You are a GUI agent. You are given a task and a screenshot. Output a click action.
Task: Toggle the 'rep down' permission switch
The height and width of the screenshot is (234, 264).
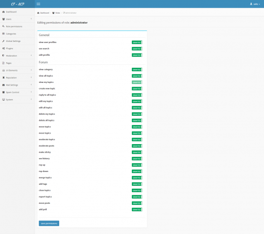137,171
